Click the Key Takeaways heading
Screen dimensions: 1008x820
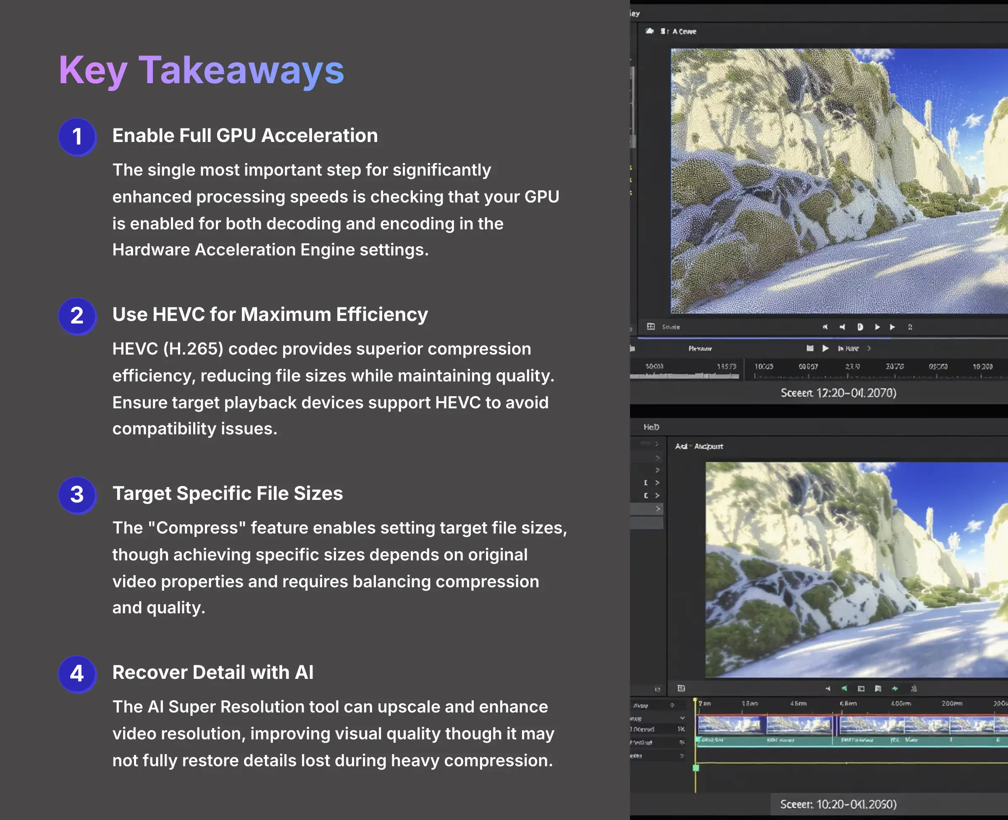(x=202, y=71)
